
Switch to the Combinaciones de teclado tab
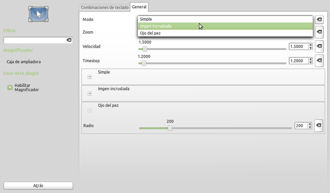105,7
